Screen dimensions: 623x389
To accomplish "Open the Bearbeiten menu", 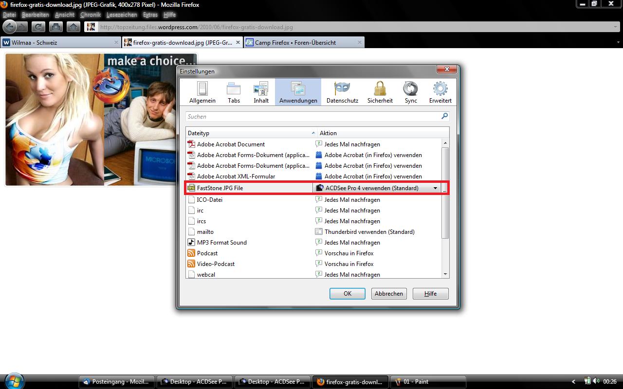I will [36, 15].
